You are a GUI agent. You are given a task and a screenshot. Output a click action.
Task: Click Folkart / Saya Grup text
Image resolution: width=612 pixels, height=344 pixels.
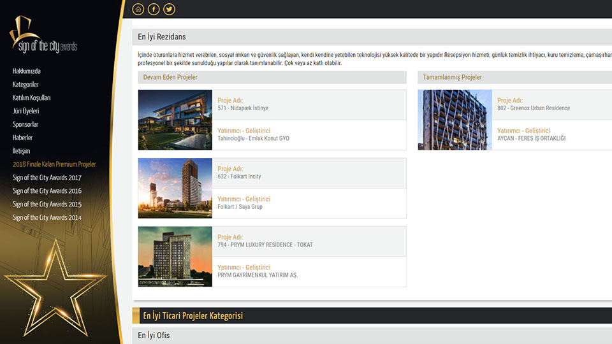point(240,206)
